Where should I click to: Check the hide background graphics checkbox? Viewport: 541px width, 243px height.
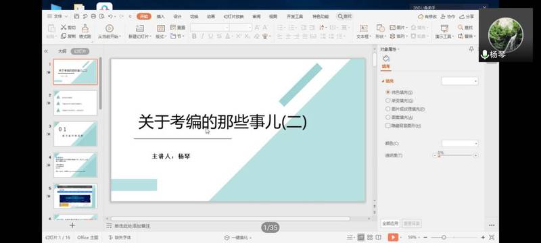click(387, 126)
